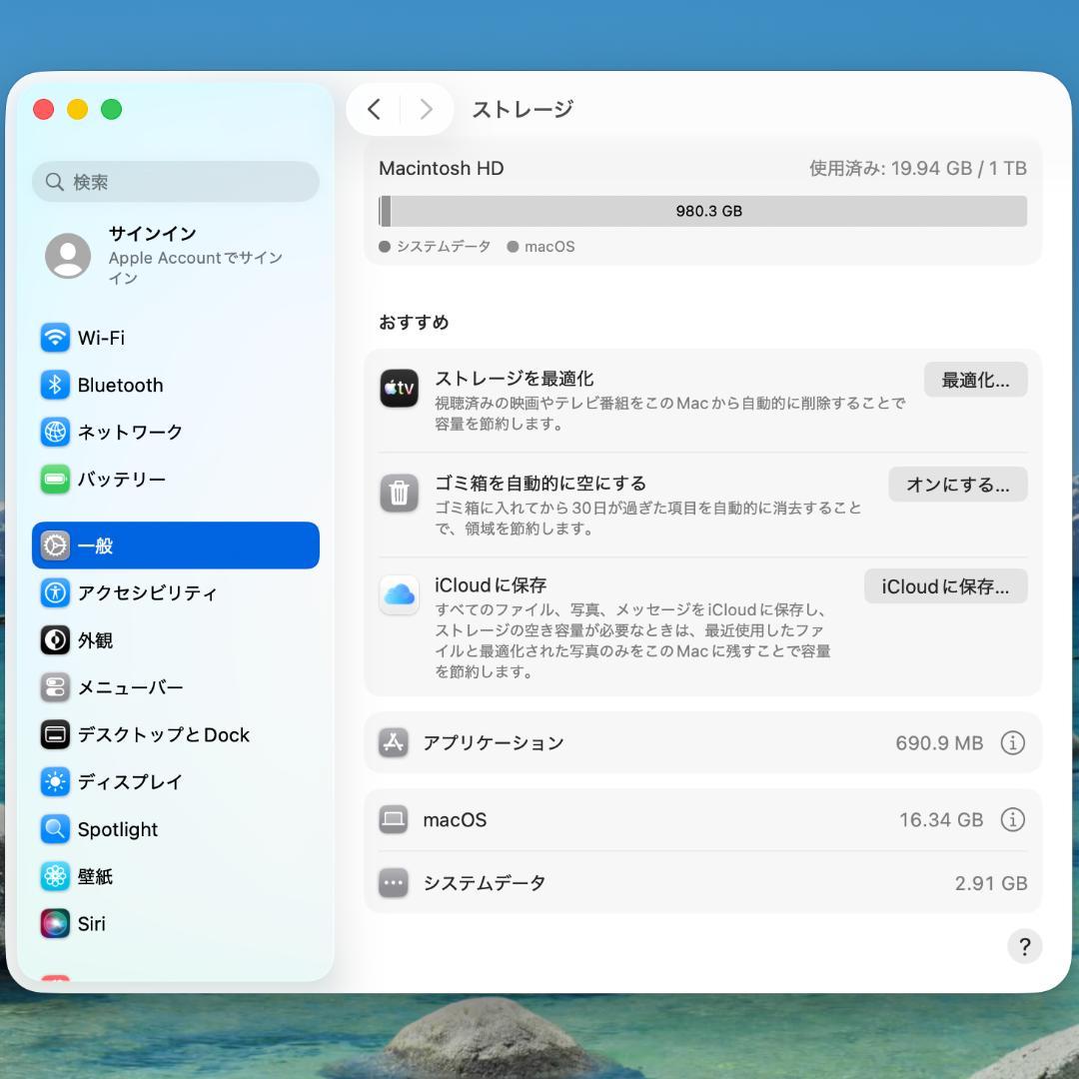Screen dimensions: 1079x1079
Task: Click the システムデータ ellipsis icon
Action: point(394,883)
